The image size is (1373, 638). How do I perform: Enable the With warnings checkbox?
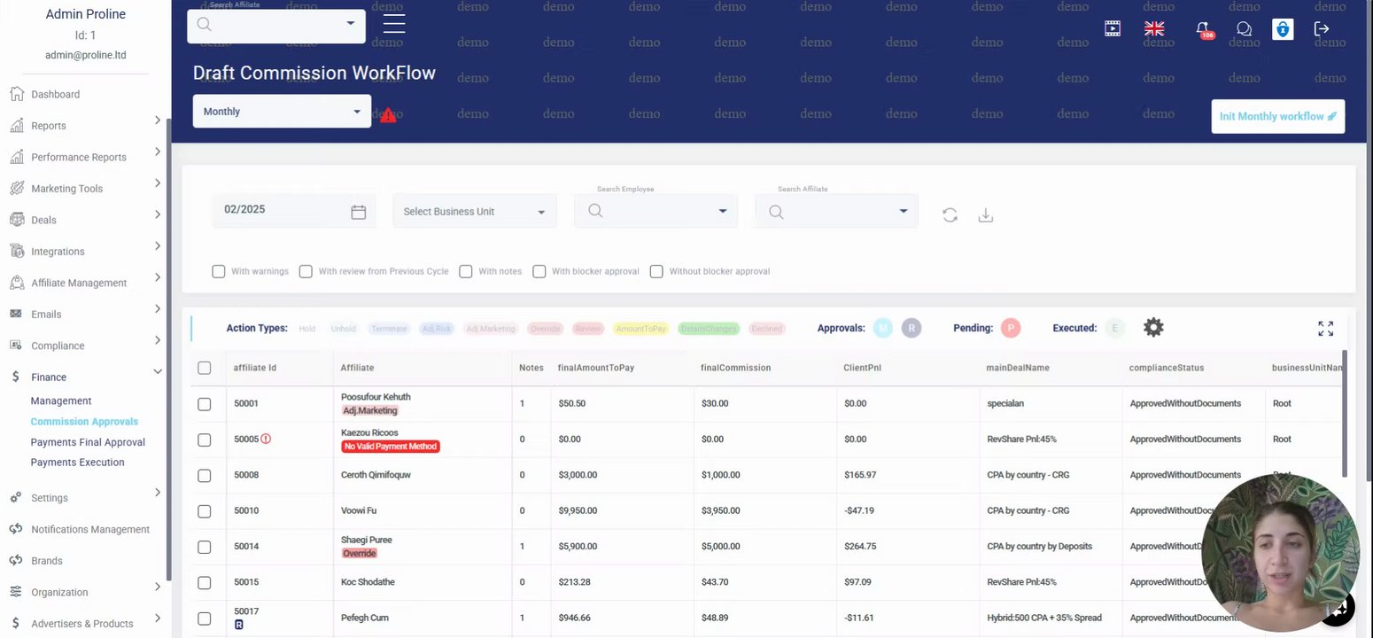coord(219,271)
